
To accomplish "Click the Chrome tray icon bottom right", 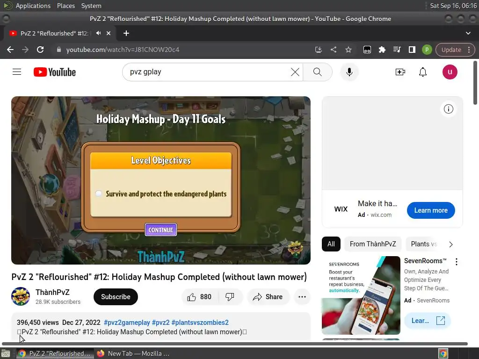I will pyautogui.click(x=443, y=353).
